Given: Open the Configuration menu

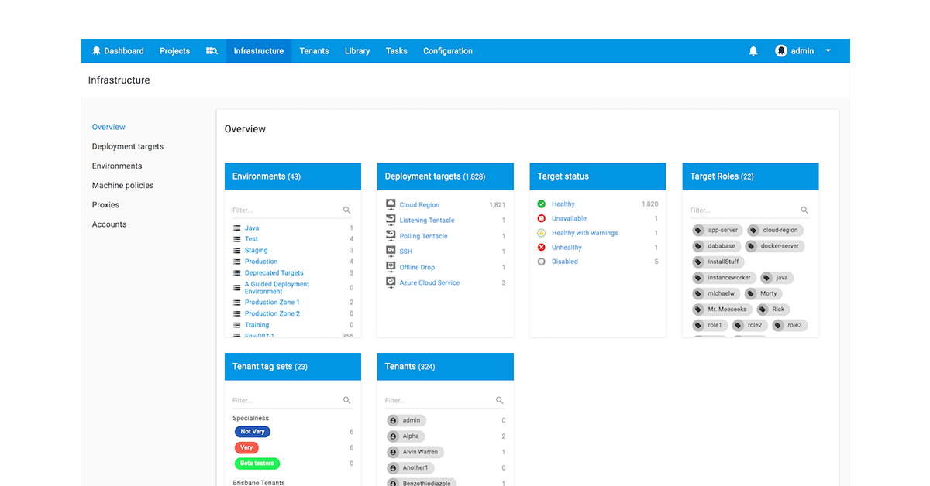Looking at the screenshot, I should coord(447,50).
